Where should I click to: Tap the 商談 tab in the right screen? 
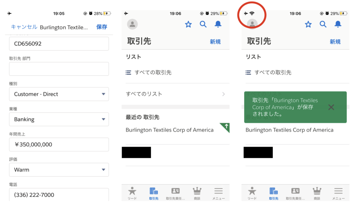317,193
